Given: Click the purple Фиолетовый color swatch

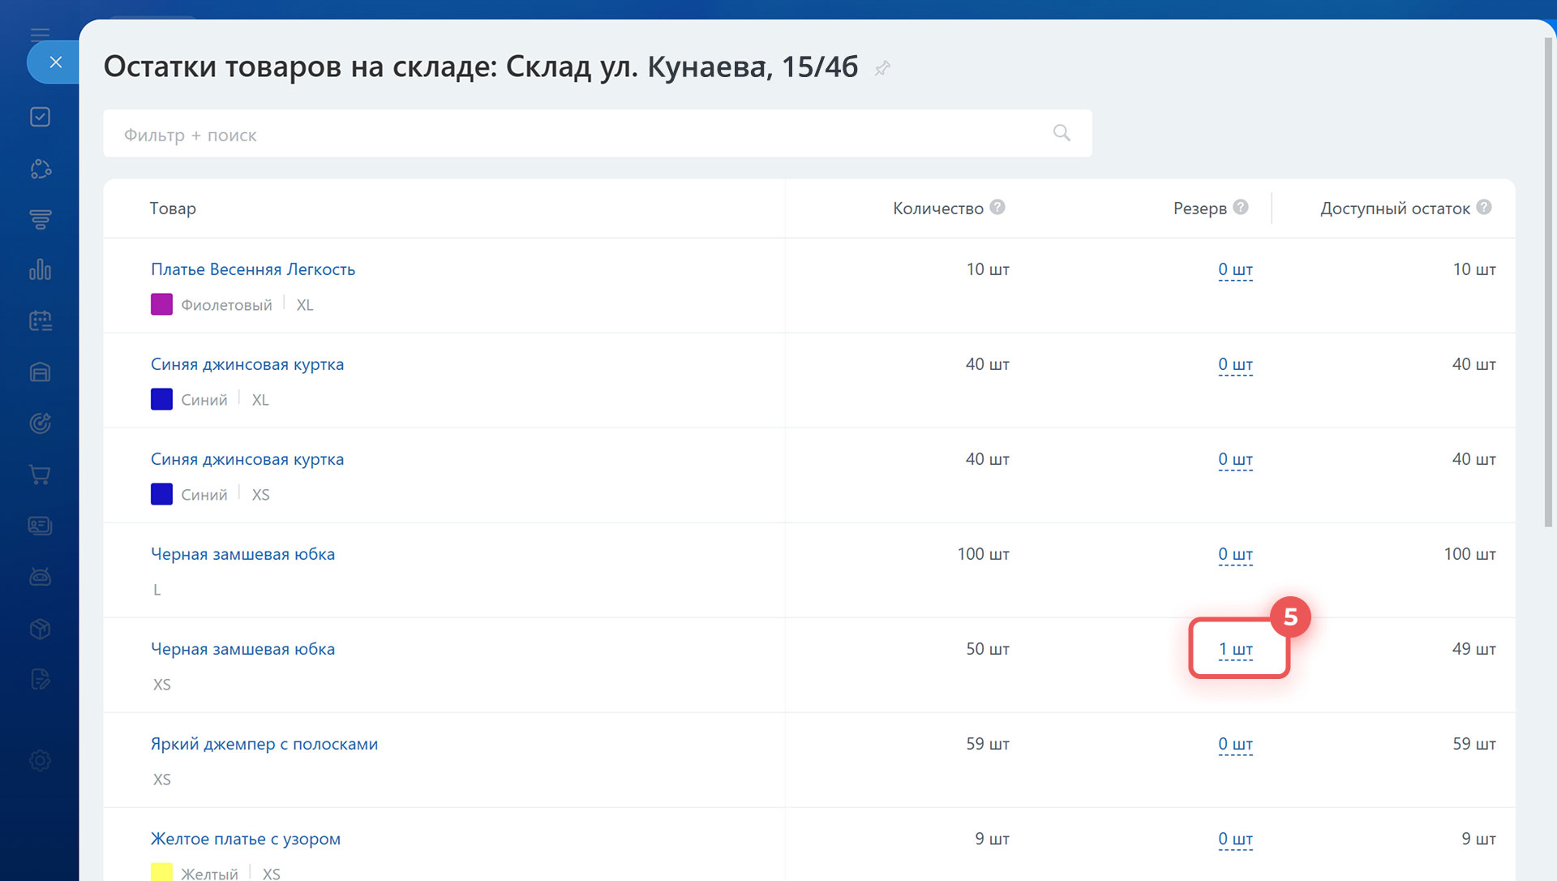Looking at the screenshot, I should pyautogui.click(x=161, y=305).
